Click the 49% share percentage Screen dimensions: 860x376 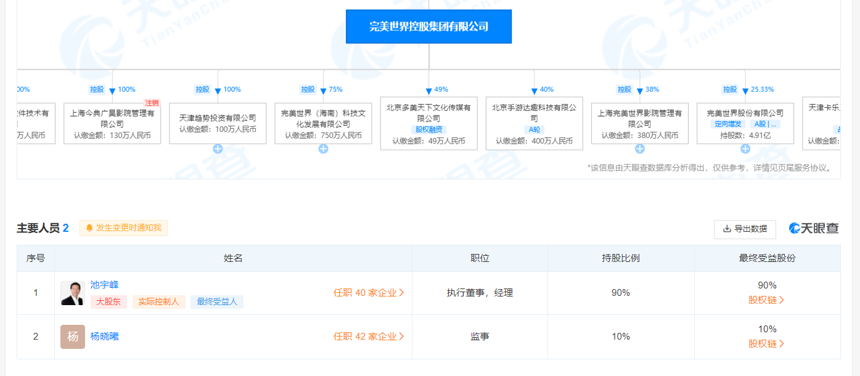click(x=441, y=89)
